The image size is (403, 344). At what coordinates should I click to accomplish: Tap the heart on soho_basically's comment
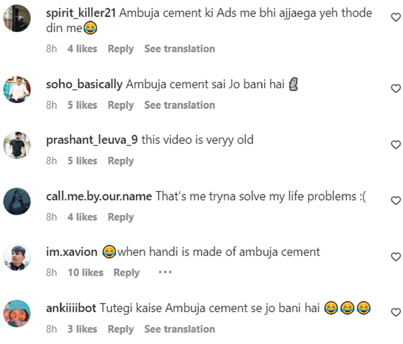coord(396,89)
